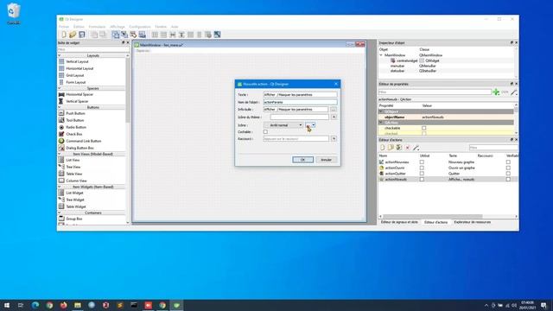Viewport: 553px width, 311px height.
Task: Open Microsoft Edge from the taskbar
Action: [x=35, y=305]
